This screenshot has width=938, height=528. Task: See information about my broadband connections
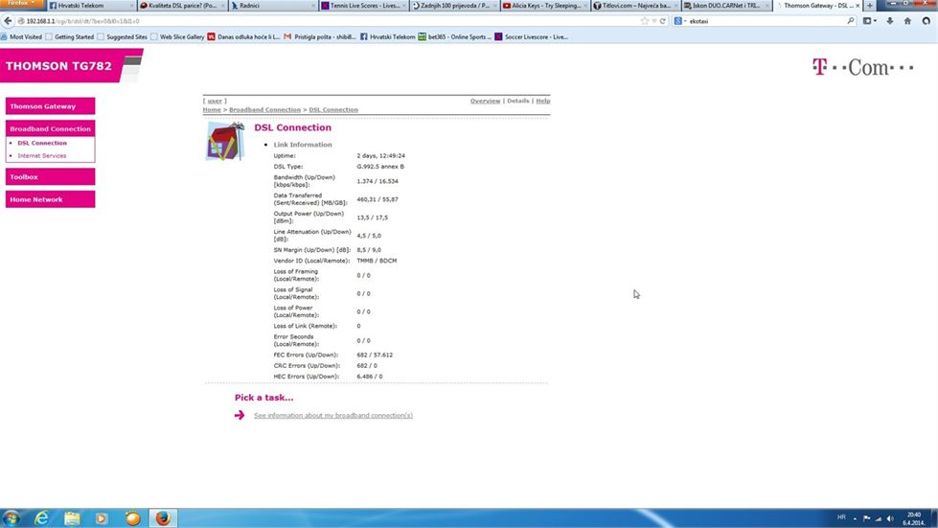[x=333, y=415]
